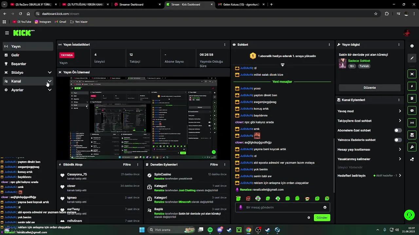Toggle Abonelere özel sohbet switch
The height and width of the screenshot is (235, 419).
click(x=398, y=130)
